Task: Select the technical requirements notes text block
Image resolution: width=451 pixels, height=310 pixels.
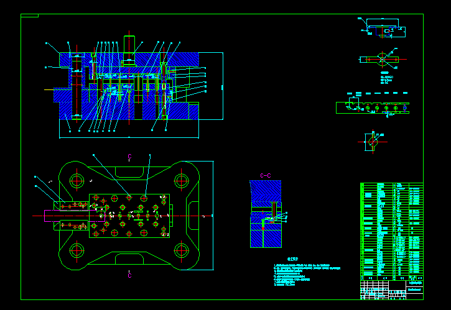Action: (x=307, y=271)
